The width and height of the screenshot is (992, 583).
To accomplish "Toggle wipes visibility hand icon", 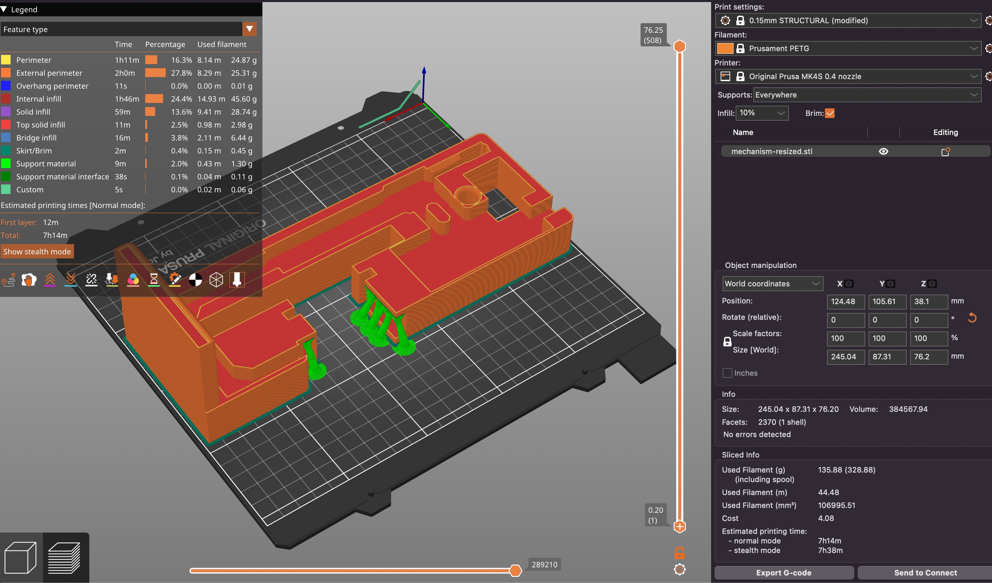I will pos(29,280).
